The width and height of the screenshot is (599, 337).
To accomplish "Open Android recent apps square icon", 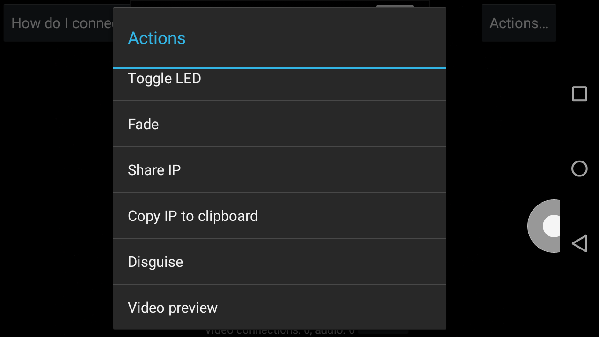I will [579, 94].
